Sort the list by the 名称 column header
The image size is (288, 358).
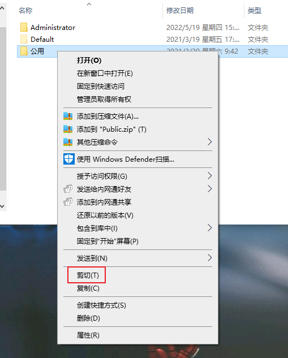pos(25,10)
